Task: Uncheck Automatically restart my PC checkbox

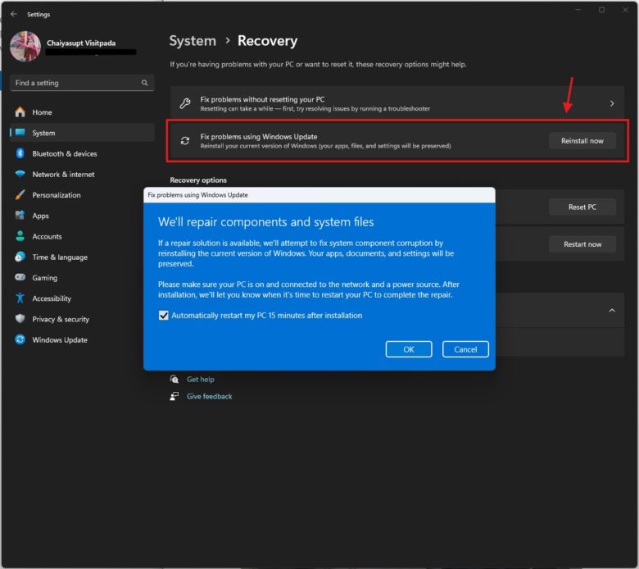Action: coord(164,316)
